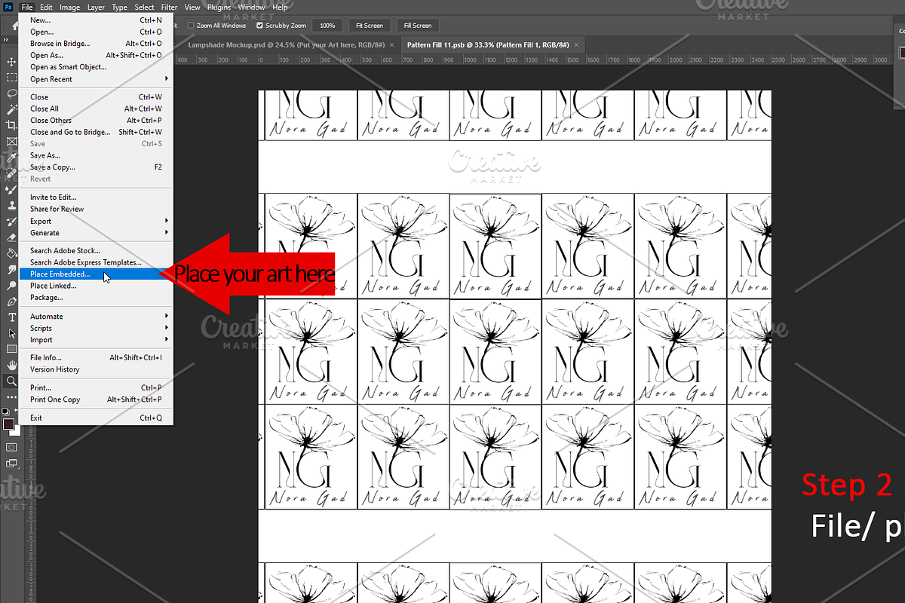Select the Spot Healing Brush tool

point(11,173)
